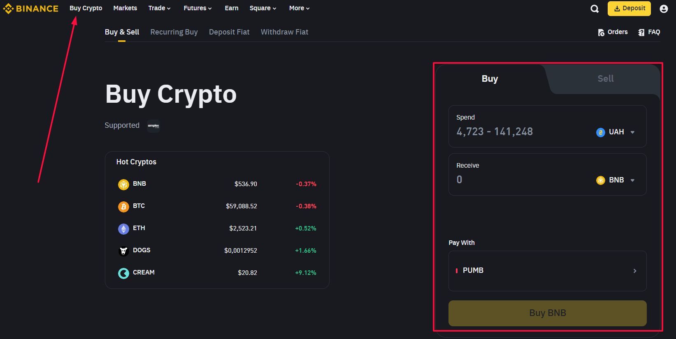
Task: Click CREAM price $20.82
Action: pyautogui.click(x=247, y=273)
